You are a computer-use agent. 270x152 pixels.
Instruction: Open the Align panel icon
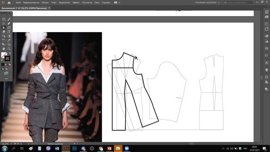pyautogui.click(x=267, y=82)
